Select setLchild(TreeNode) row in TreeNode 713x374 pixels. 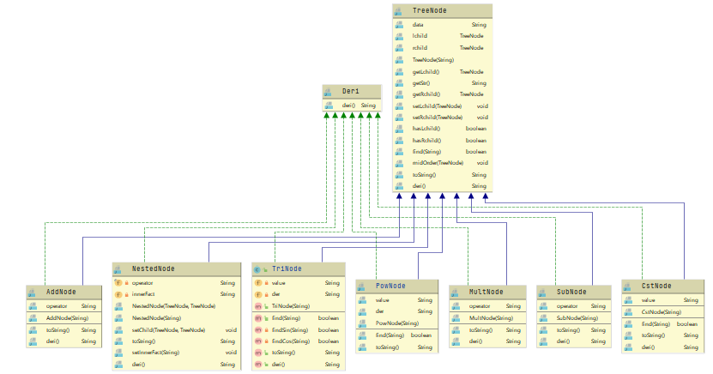(x=443, y=106)
